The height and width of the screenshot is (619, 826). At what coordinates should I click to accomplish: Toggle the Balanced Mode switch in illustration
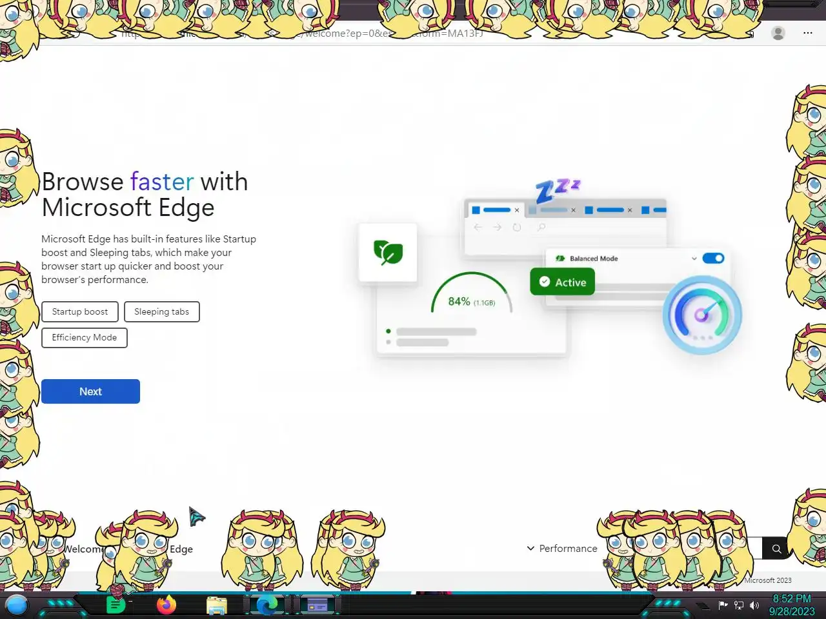point(713,259)
